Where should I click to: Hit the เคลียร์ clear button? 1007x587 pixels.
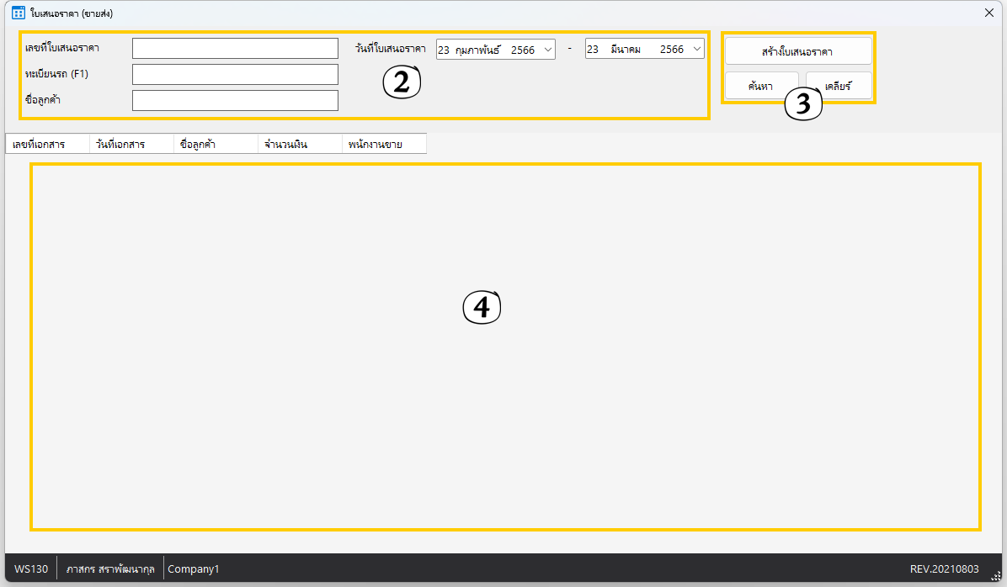pyautogui.click(x=839, y=86)
